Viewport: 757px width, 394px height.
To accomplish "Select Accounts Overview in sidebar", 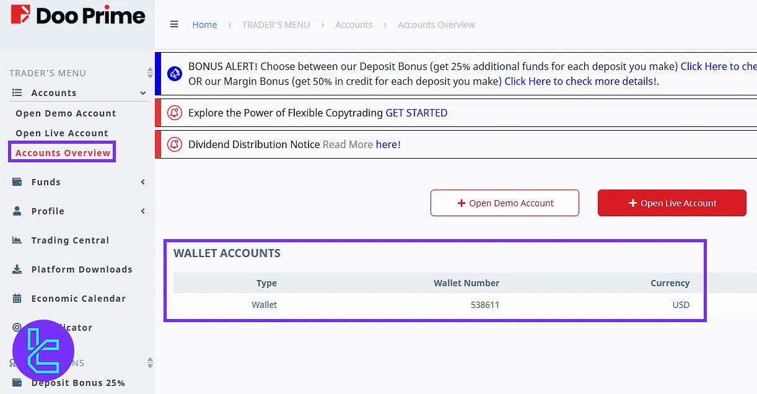I will (x=63, y=153).
